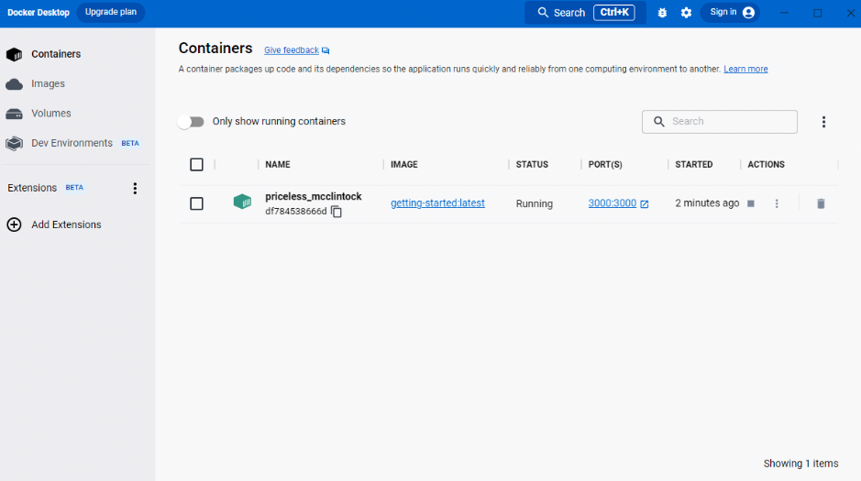
Task: Open the getting-started:latest image link
Action: (437, 202)
